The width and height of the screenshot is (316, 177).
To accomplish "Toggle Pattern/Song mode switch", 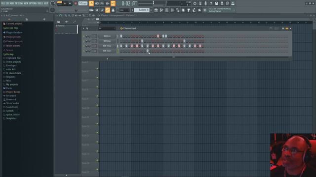I will [59, 3].
